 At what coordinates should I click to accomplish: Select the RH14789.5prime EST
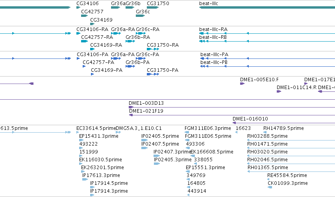coord(265,132)
